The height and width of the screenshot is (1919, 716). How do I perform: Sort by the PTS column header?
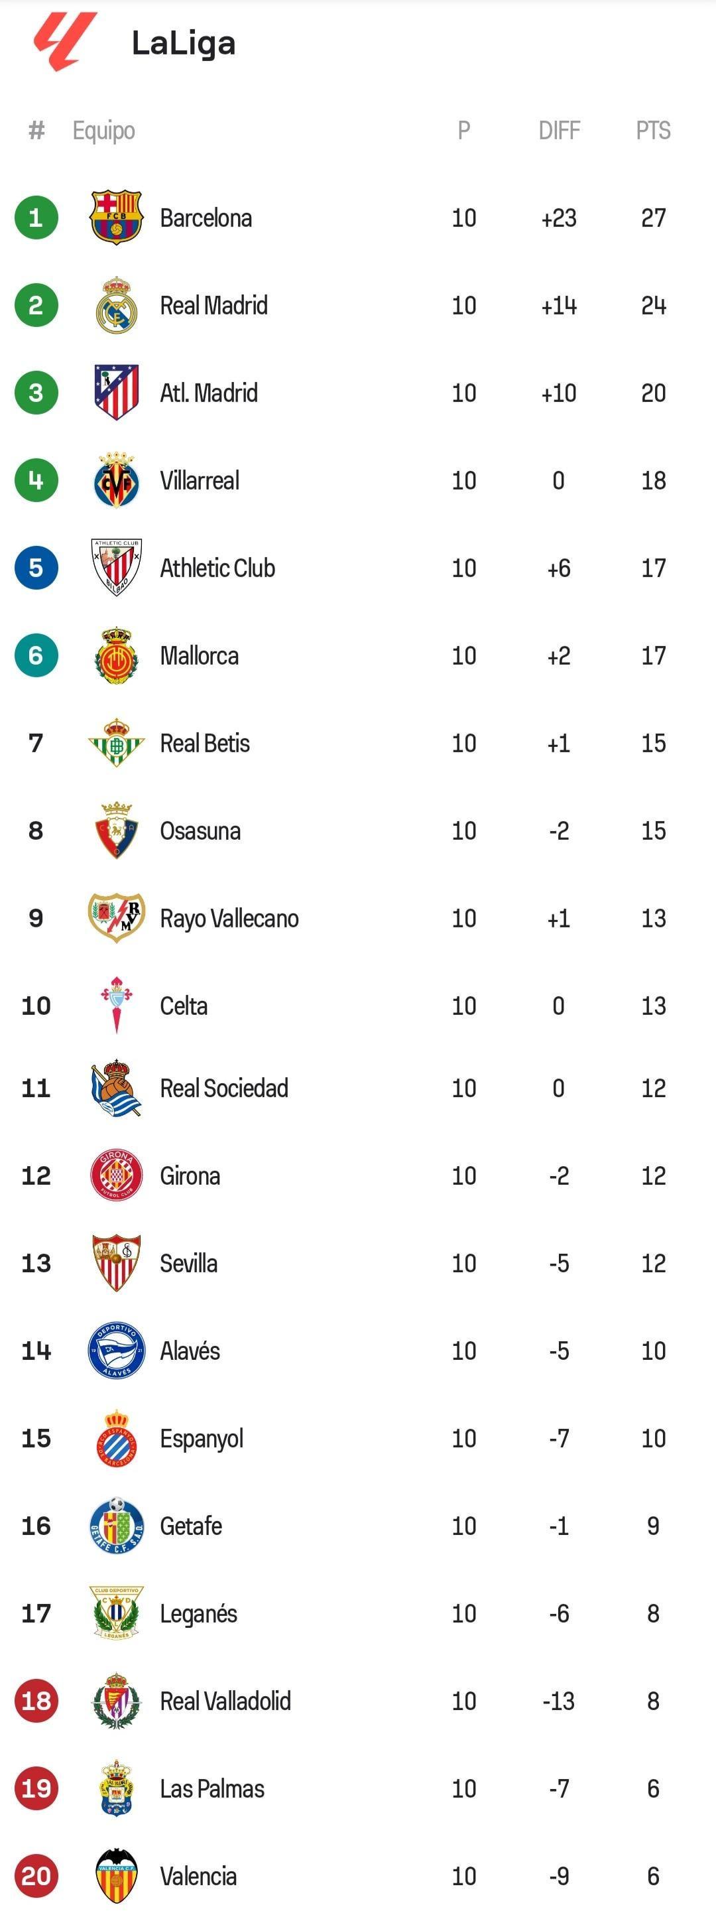(x=653, y=131)
